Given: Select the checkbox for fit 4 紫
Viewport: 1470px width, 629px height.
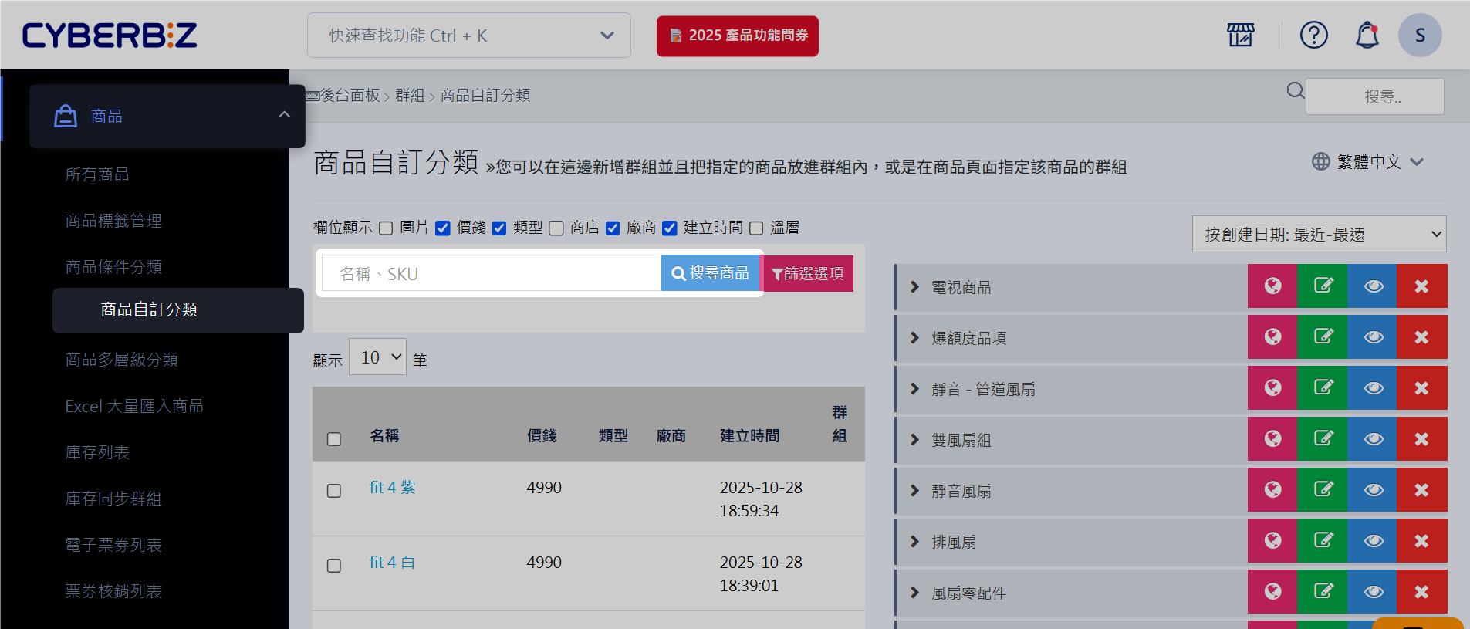Looking at the screenshot, I should click(334, 491).
